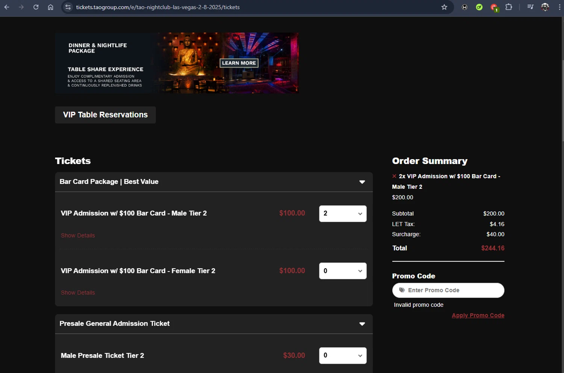The height and width of the screenshot is (373, 564).
Task: Open the browser three-dot menu
Action: (x=559, y=7)
